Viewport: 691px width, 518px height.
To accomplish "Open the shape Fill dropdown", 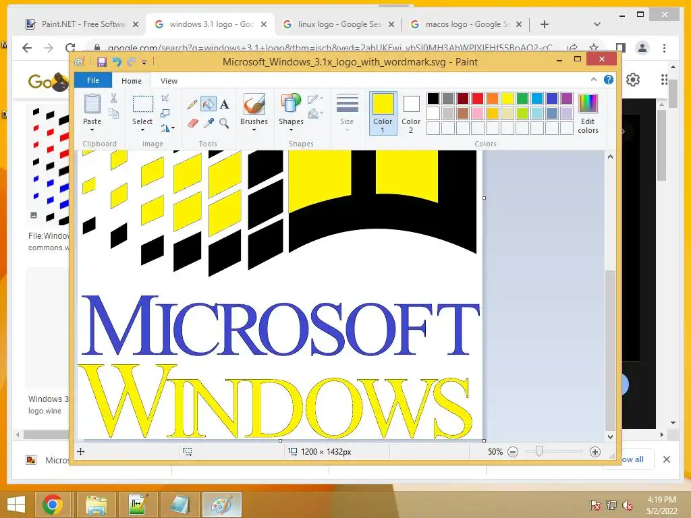I will (x=316, y=113).
